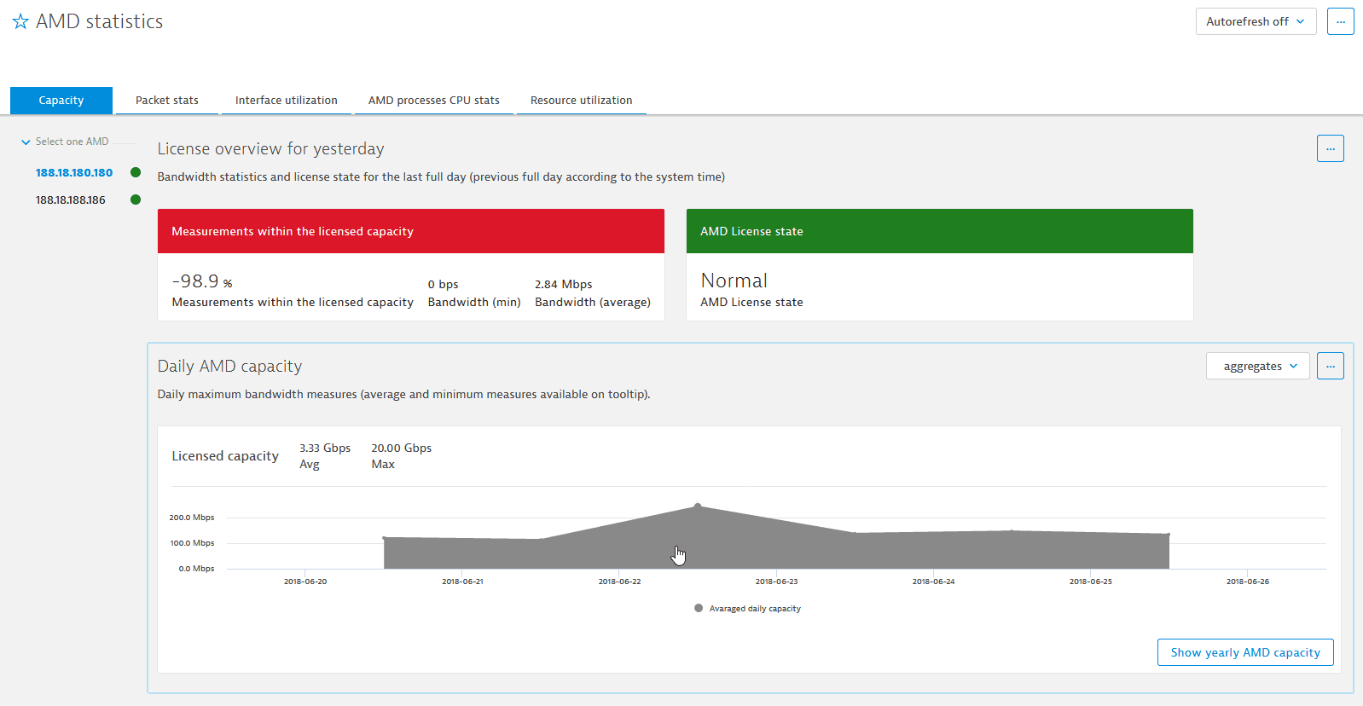Click Show yearly AMD capacity button
The height and width of the screenshot is (706, 1363).
(x=1245, y=652)
